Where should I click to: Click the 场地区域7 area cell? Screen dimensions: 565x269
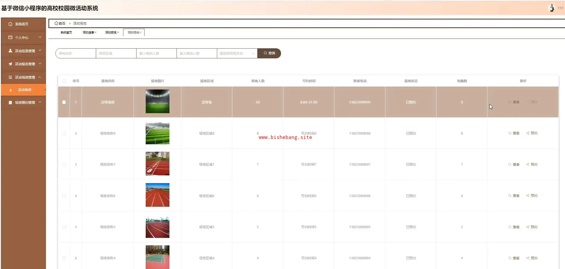[207, 164]
